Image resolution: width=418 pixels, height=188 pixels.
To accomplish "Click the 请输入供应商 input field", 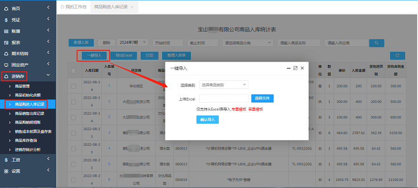I will click(346, 43).
